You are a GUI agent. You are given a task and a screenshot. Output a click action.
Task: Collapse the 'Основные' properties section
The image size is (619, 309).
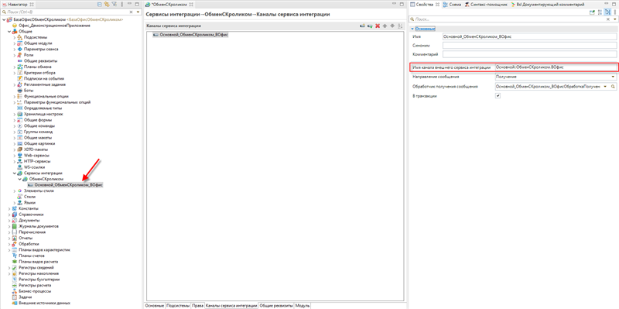coord(412,29)
